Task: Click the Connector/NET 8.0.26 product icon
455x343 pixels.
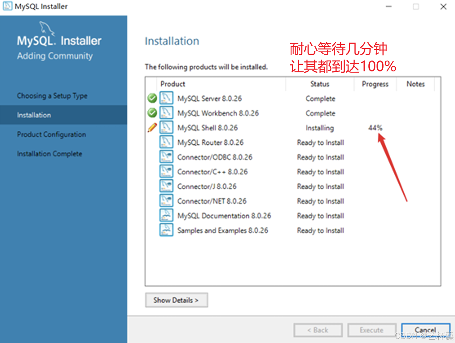Action: coord(166,201)
